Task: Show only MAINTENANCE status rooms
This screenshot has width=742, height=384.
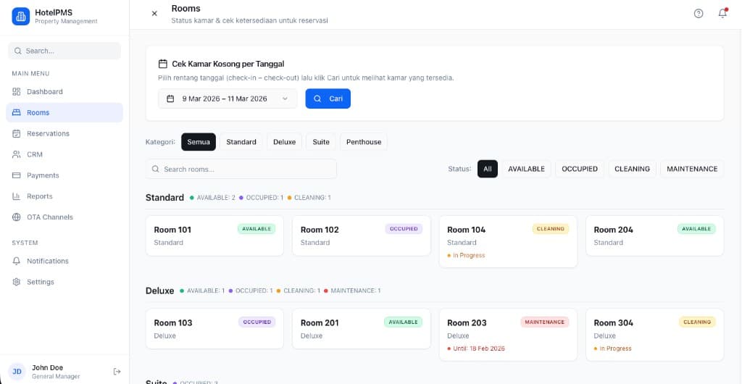Action: click(691, 169)
